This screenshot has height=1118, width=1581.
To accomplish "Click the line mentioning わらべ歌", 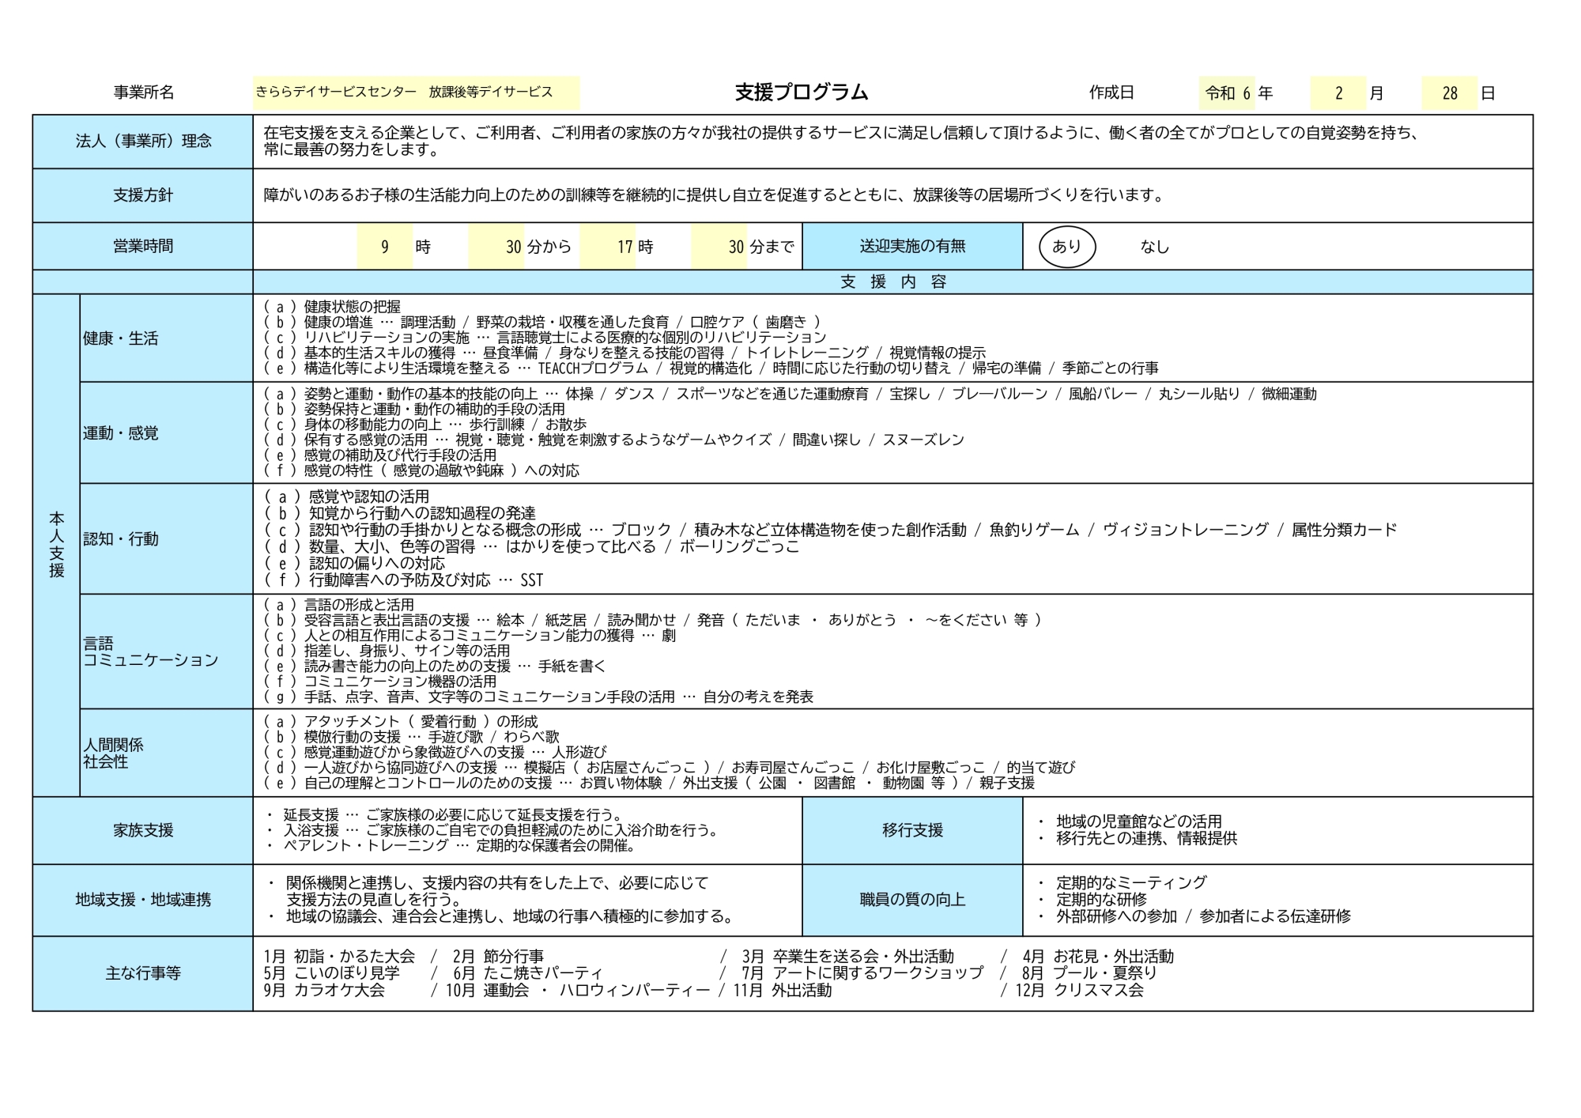I will click(x=411, y=737).
